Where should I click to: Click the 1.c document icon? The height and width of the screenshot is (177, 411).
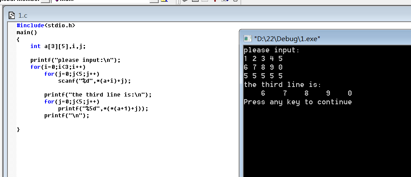coord(12,16)
